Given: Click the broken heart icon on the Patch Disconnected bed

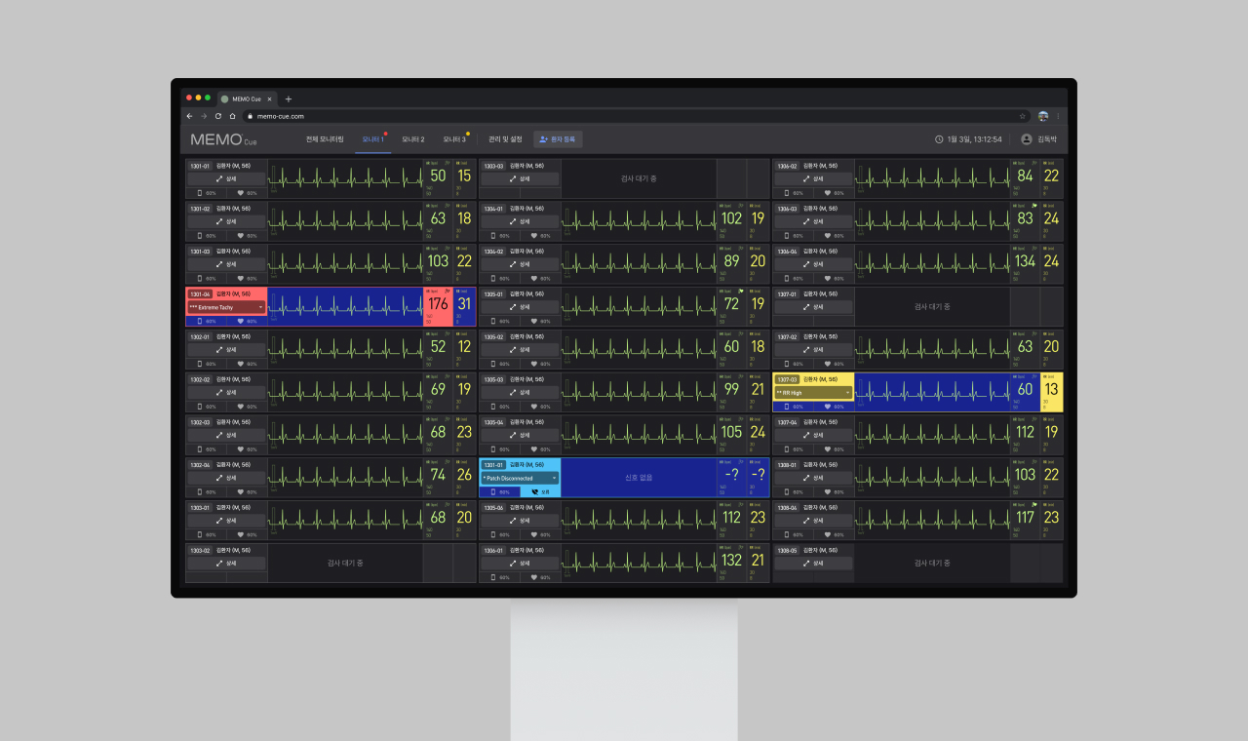Looking at the screenshot, I should click(x=534, y=492).
